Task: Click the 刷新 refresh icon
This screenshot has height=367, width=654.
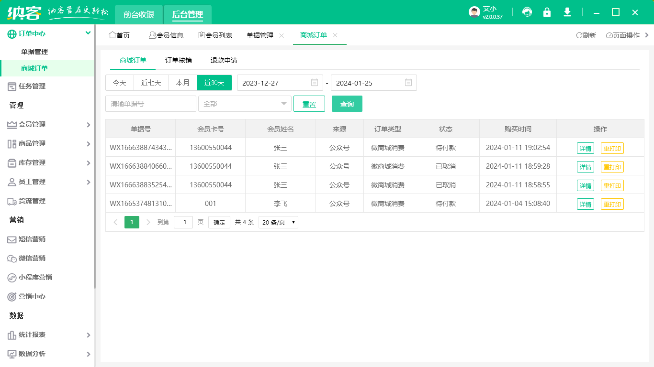Action: click(586, 35)
